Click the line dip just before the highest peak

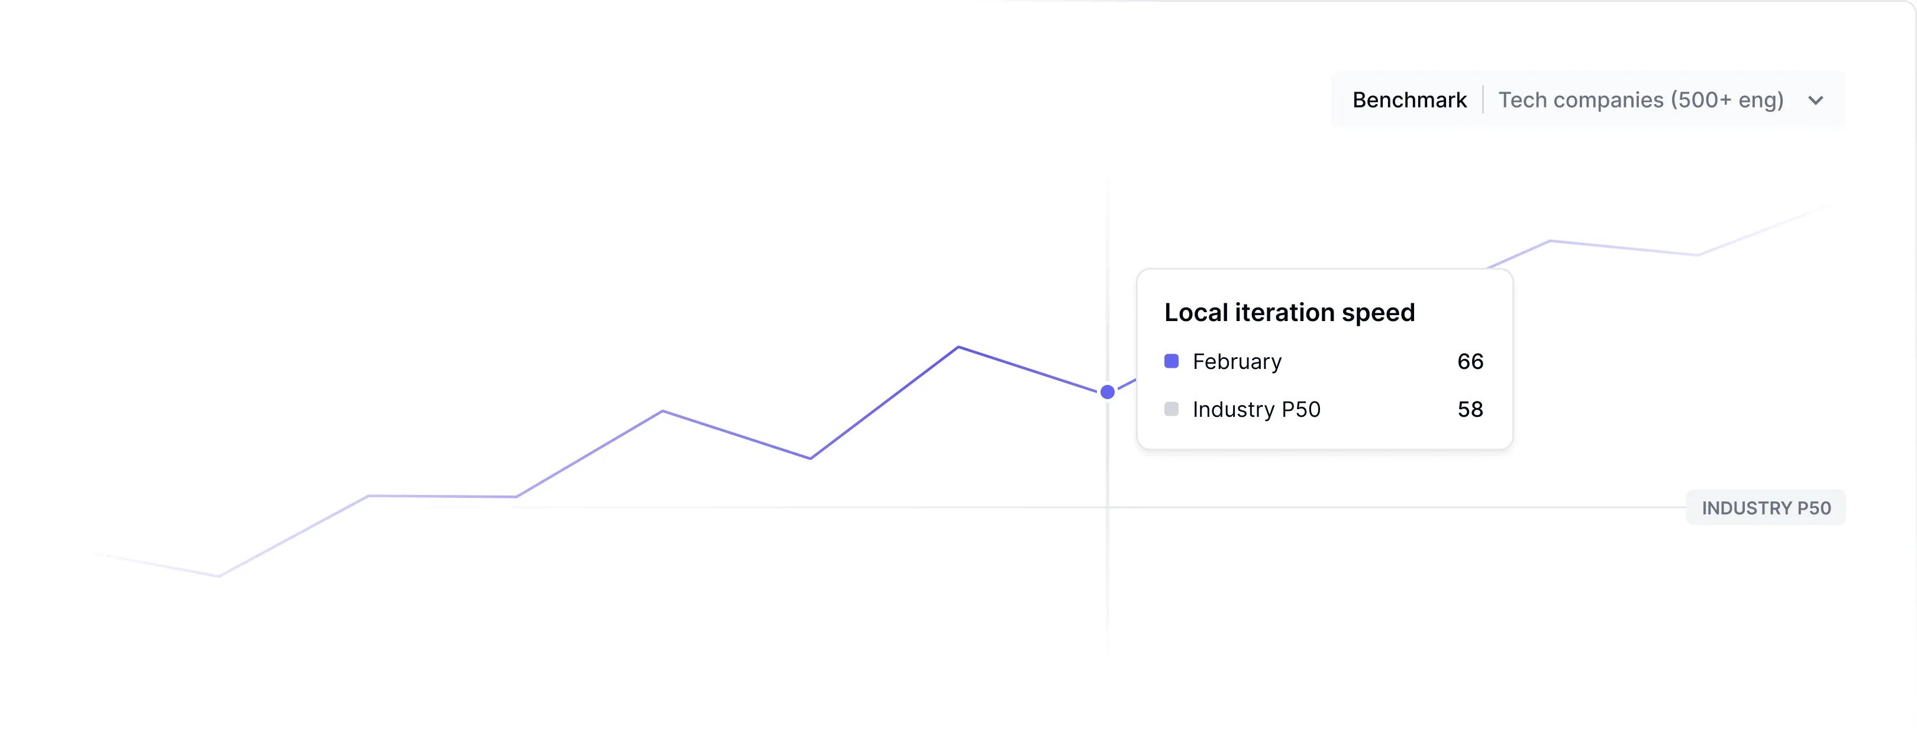pos(811,458)
